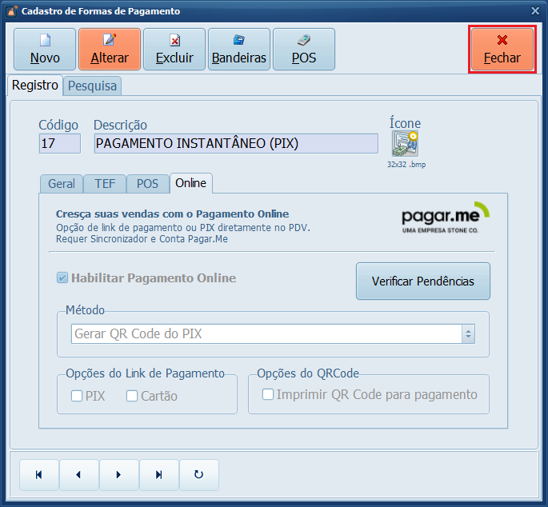Refresh the record list
Viewport: 548px width, 507px height.
click(198, 474)
